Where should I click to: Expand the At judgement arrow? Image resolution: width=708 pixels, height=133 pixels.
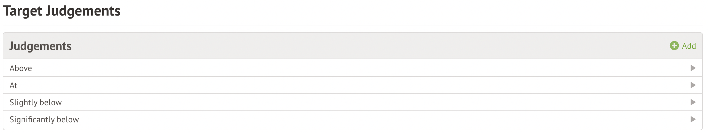click(693, 85)
